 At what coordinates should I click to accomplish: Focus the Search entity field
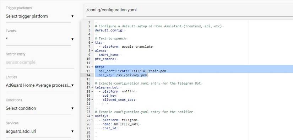40,62
